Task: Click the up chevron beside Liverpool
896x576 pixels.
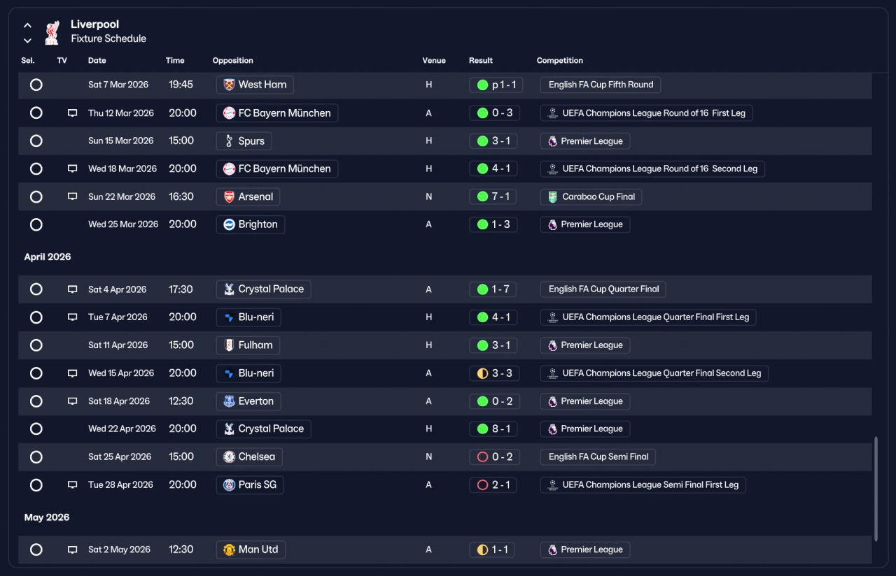Action: [x=28, y=25]
